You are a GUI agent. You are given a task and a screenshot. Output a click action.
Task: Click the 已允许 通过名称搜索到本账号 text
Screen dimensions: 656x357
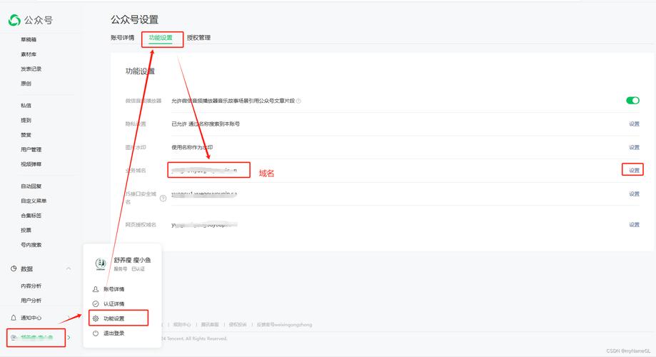(206, 124)
